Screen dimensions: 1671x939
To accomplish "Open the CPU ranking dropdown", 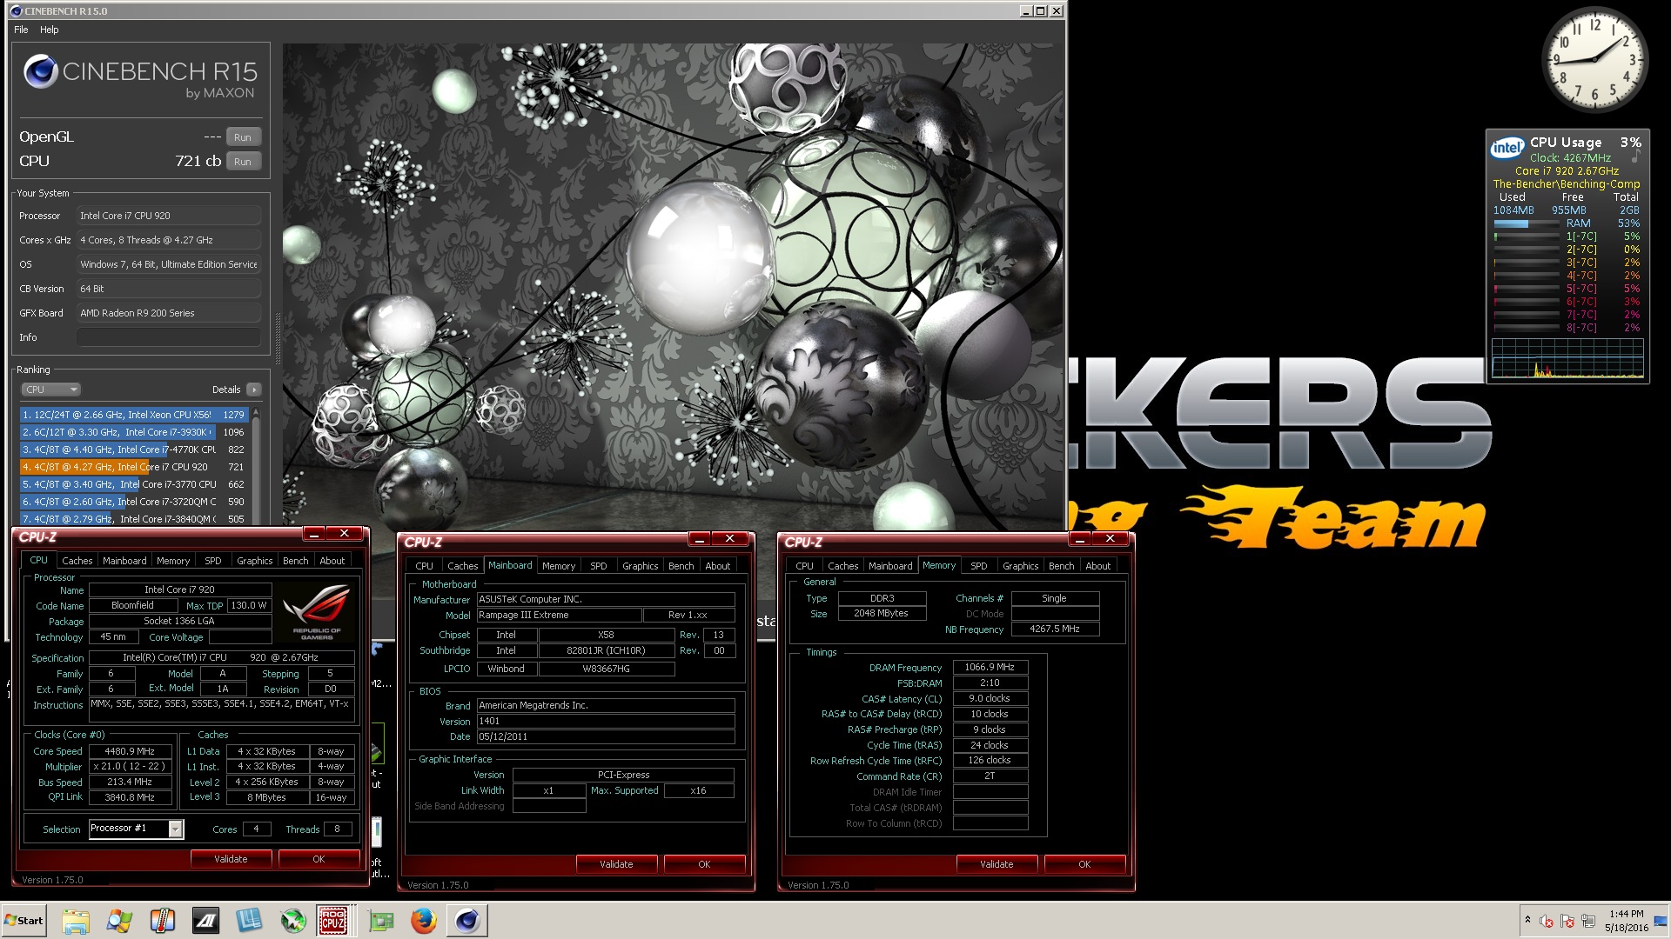I will coord(50,390).
